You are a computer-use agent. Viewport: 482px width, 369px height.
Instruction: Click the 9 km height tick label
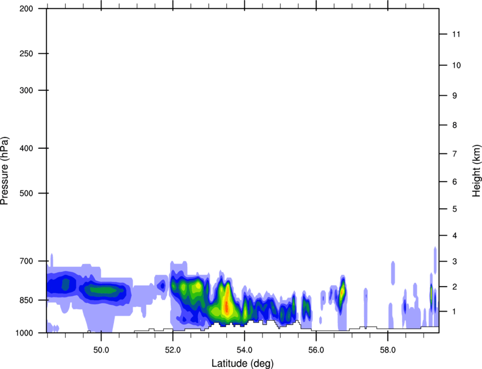click(455, 96)
